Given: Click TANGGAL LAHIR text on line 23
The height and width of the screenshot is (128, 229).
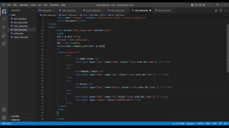Looking at the screenshot, I should coord(88,71).
